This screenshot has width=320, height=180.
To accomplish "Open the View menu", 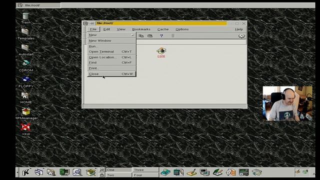I will pos(121,29).
